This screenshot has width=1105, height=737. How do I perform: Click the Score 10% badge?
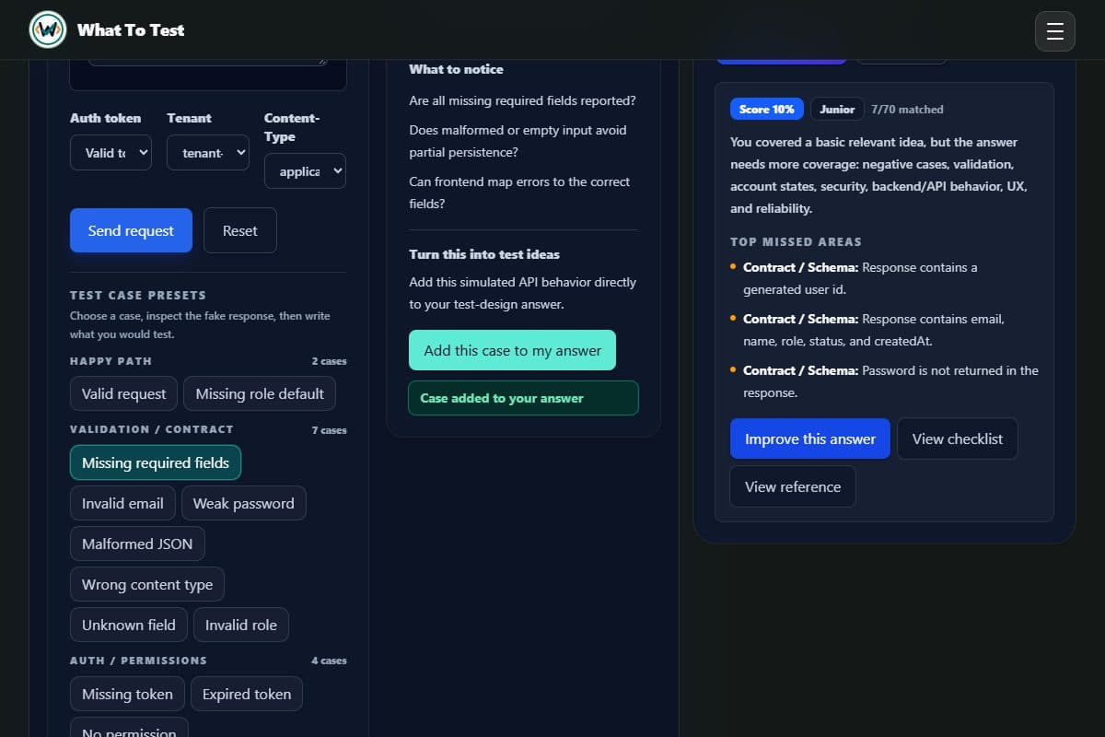767,109
